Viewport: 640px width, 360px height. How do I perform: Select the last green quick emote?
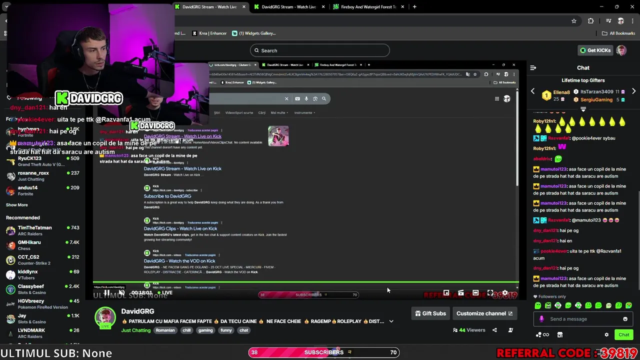click(628, 305)
